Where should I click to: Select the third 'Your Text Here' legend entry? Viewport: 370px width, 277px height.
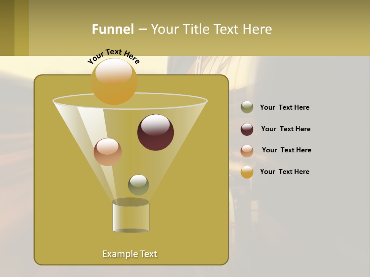(287, 150)
